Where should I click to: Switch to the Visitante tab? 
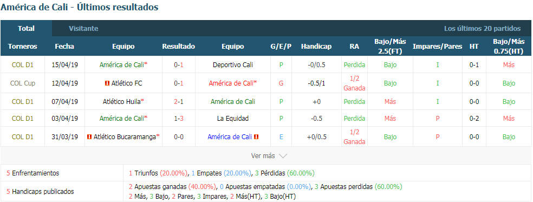(x=83, y=29)
